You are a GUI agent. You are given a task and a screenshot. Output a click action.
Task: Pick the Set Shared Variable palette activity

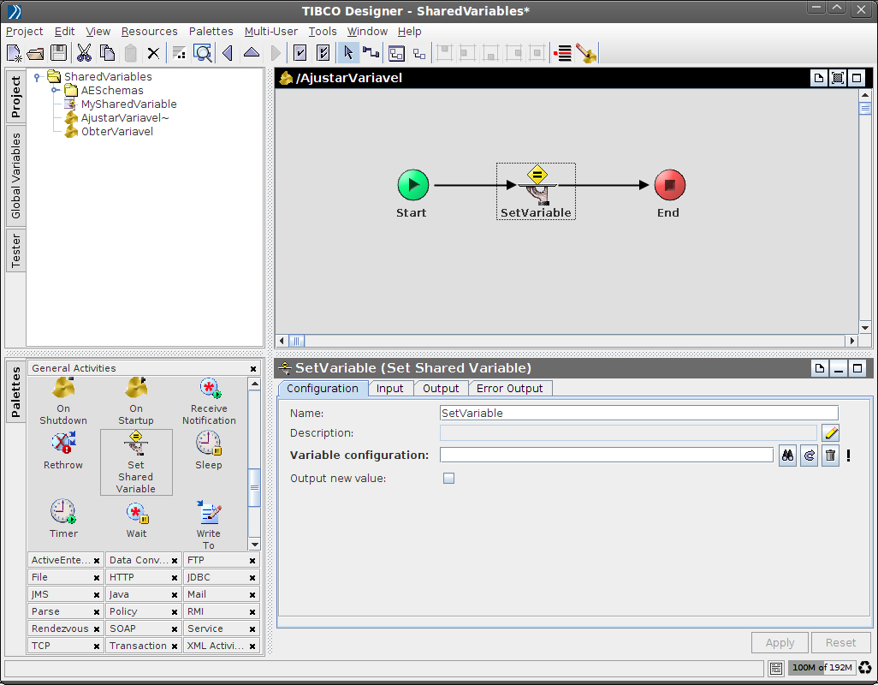[x=136, y=462]
